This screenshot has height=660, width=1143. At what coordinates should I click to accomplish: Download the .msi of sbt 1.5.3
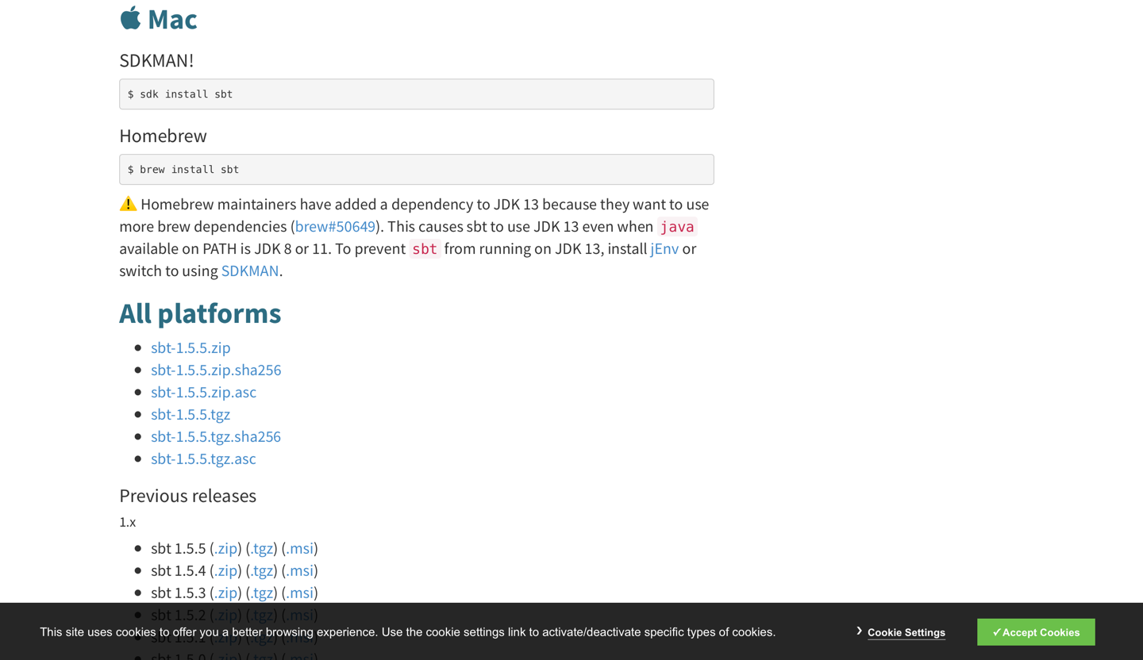299,593
